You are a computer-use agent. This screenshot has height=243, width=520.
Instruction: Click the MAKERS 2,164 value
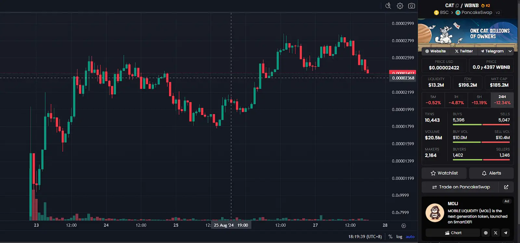431,155
